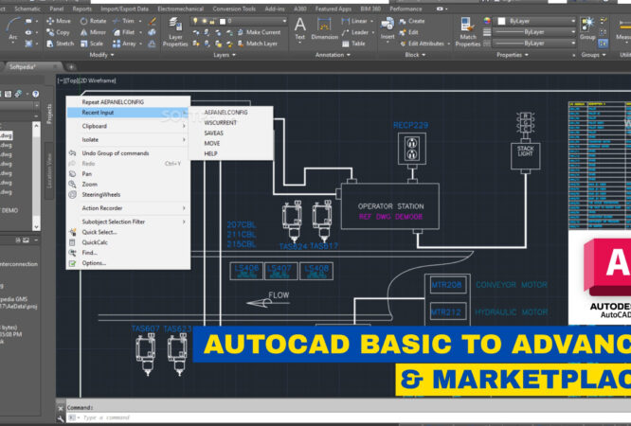Expand the Annotation panel

click(x=333, y=55)
